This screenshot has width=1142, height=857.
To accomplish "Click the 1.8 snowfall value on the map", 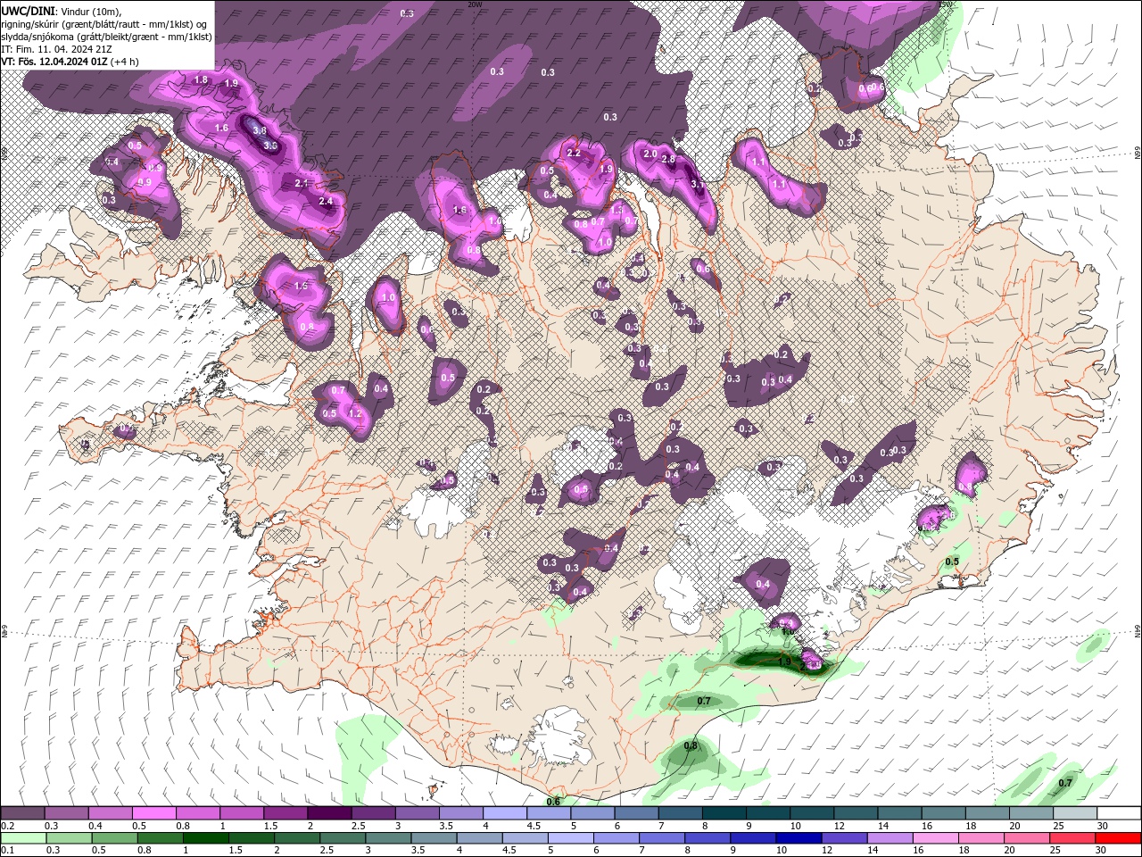I will [201, 80].
